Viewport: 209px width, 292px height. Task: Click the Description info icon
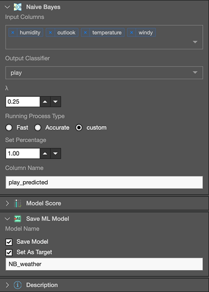18,285
